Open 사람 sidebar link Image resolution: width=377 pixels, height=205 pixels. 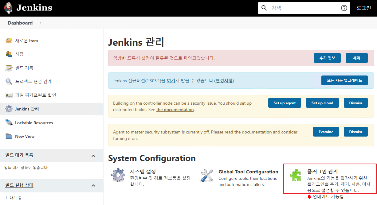click(19, 54)
